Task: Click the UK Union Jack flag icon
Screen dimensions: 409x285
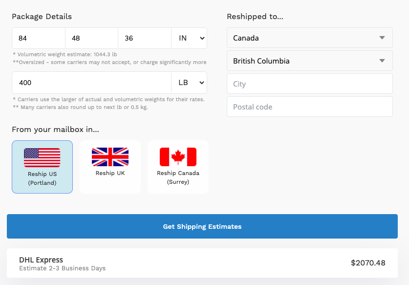Action: (x=110, y=157)
